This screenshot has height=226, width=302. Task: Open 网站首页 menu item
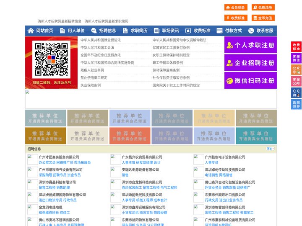click(x=45, y=31)
